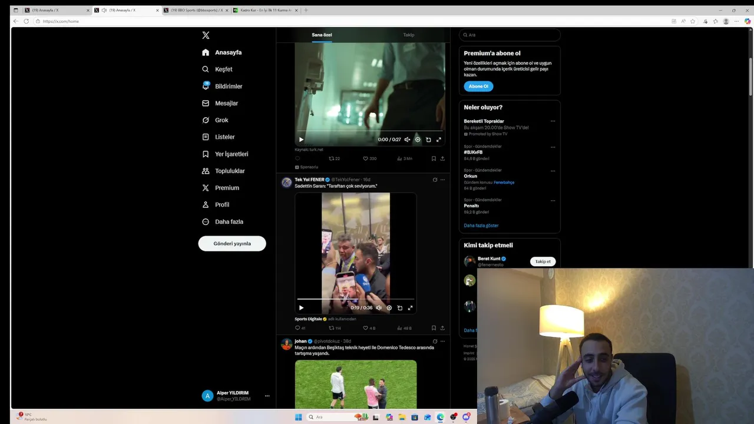The image size is (754, 424).
Task: Unmute the sponsored turk.net video
Action: [x=407, y=140]
